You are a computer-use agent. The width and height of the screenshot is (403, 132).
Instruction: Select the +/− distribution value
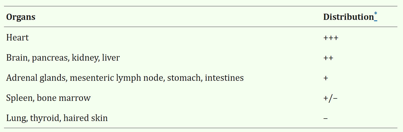click(330, 98)
